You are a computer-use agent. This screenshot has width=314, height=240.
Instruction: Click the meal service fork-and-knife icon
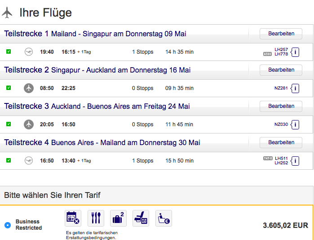[x=96, y=218]
